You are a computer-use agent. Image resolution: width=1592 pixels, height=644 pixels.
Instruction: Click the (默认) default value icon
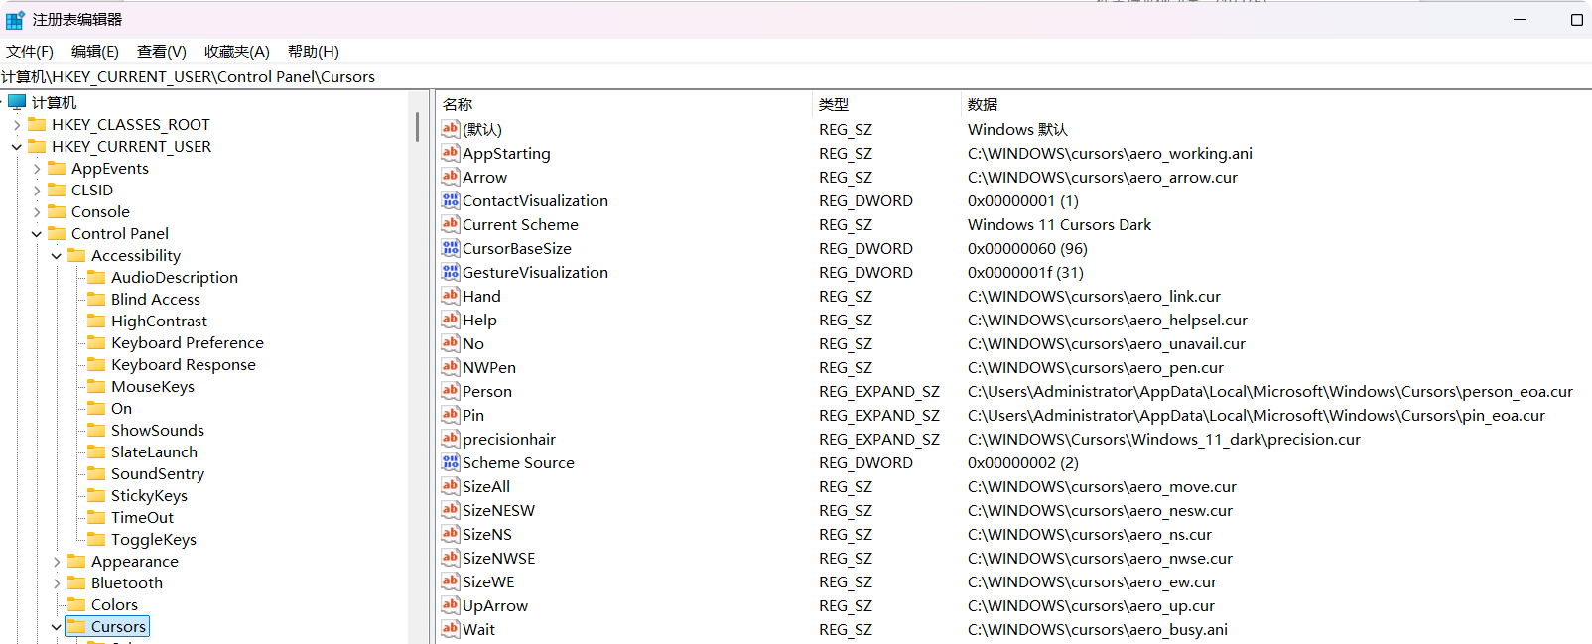(x=451, y=129)
